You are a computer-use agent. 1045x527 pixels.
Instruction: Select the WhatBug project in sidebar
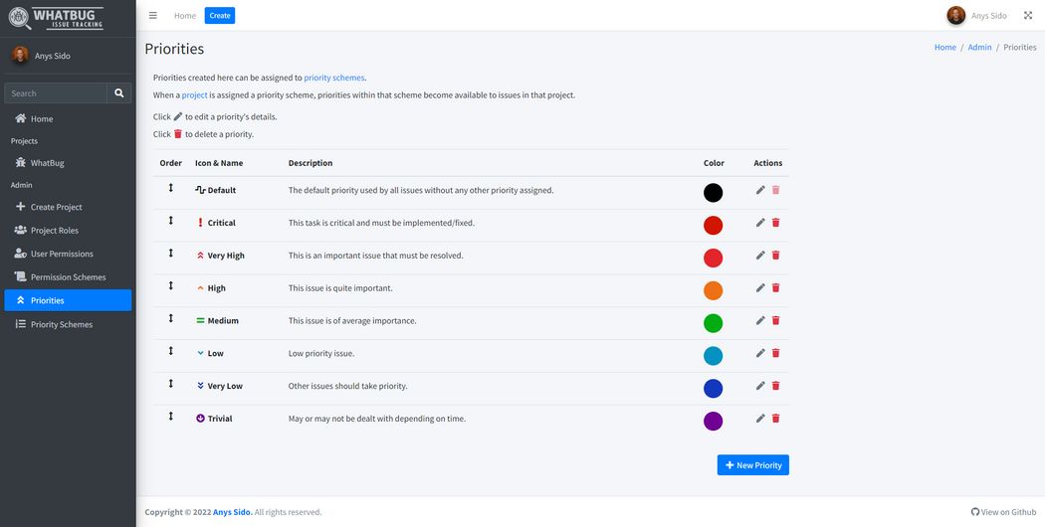pos(47,163)
